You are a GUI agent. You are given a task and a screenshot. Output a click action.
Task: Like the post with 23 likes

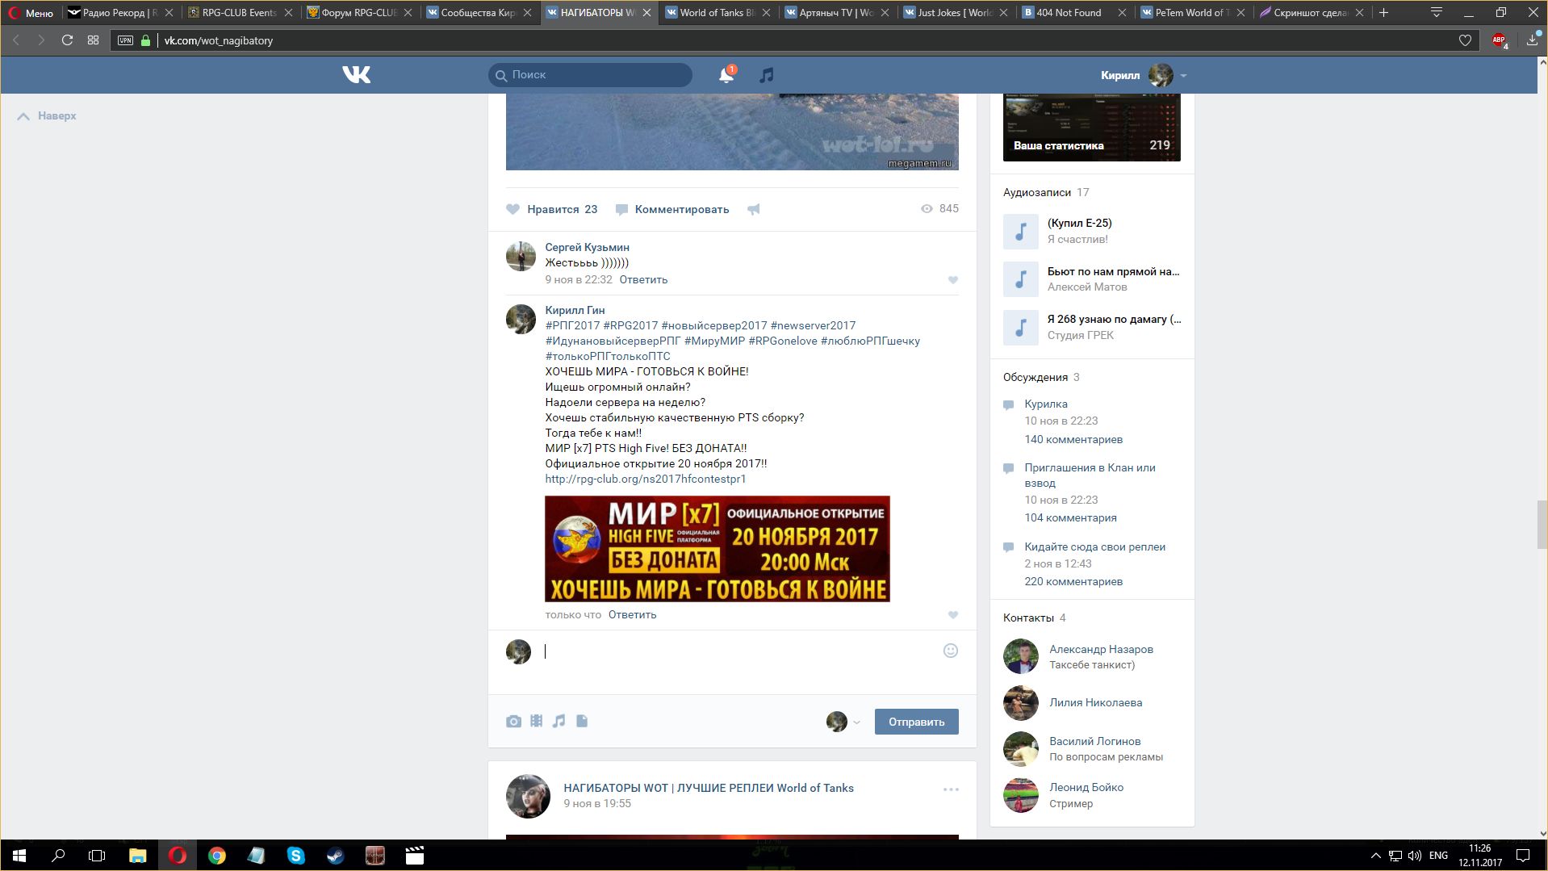(551, 209)
